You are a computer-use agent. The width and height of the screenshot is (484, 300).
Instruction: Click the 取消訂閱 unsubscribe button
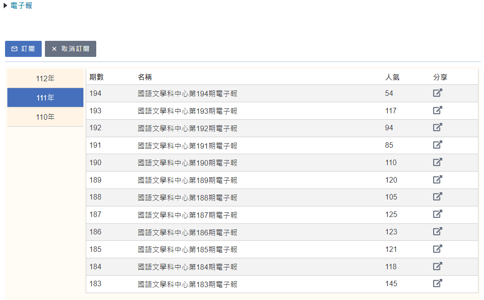click(71, 49)
